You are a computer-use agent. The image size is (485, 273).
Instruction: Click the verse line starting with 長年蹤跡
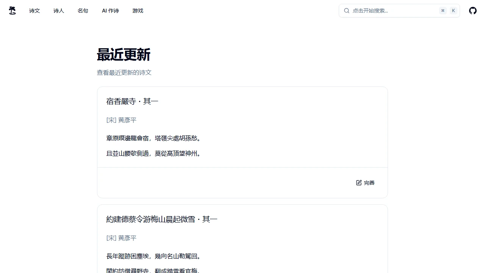click(x=153, y=256)
